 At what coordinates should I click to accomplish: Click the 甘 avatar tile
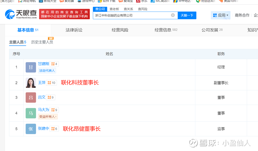tap(31, 67)
